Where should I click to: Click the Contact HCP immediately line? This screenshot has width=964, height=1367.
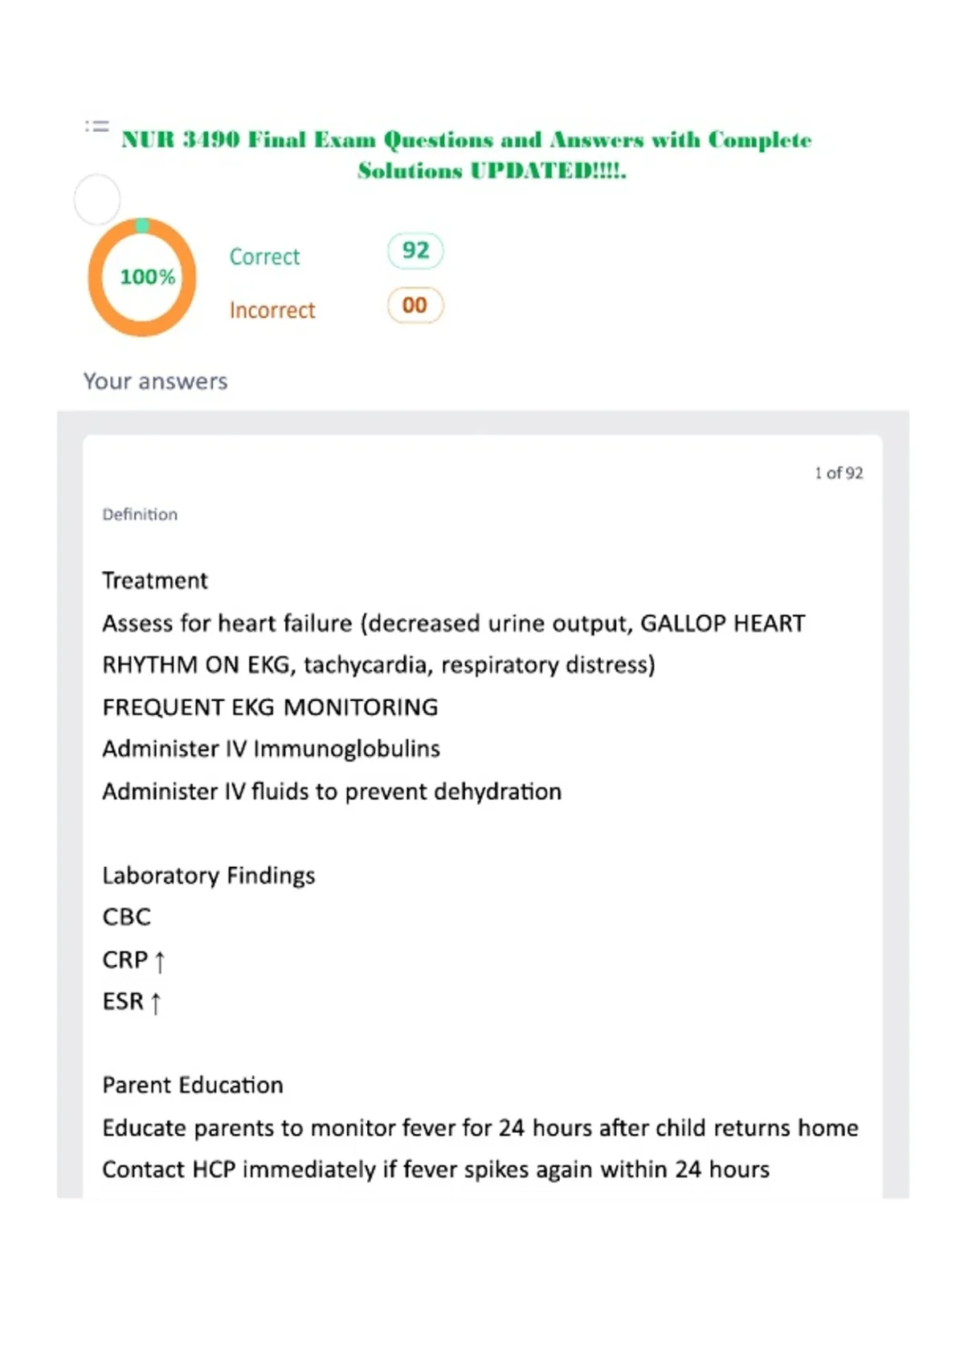436,1170
